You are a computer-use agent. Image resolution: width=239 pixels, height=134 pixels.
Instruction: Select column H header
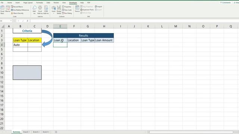click(104, 26)
